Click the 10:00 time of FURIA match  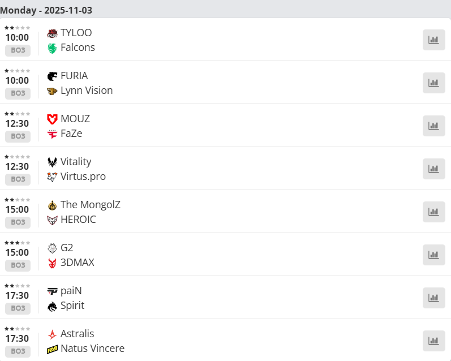pyautogui.click(x=17, y=80)
